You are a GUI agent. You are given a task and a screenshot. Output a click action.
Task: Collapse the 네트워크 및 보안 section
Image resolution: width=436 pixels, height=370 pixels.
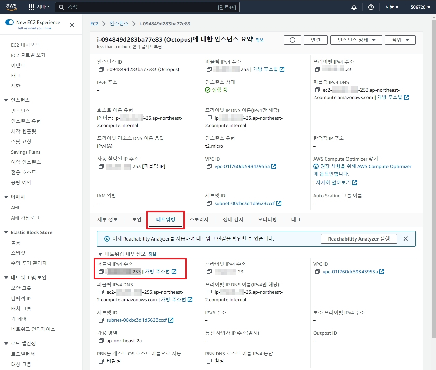click(x=6, y=278)
